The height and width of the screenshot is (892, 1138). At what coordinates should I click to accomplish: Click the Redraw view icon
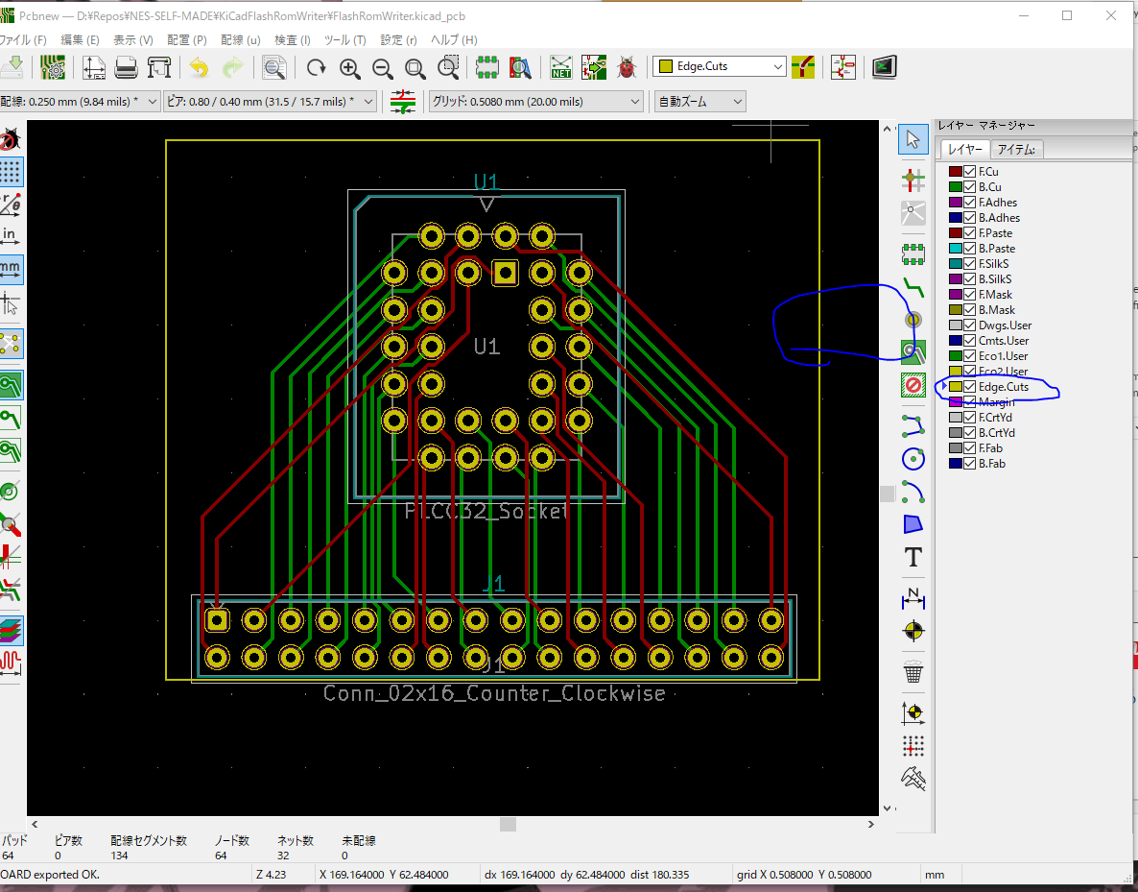pos(317,67)
